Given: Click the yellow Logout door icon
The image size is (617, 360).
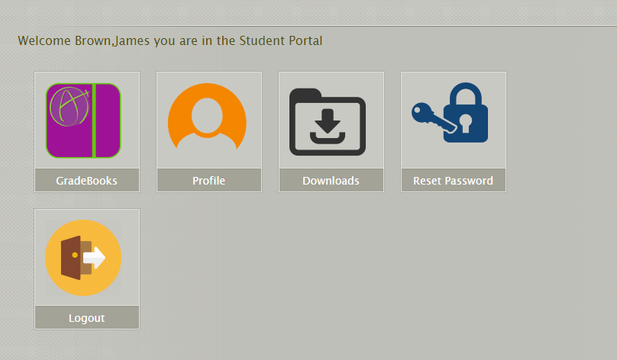Looking at the screenshot, I should (x=83, y=258).
